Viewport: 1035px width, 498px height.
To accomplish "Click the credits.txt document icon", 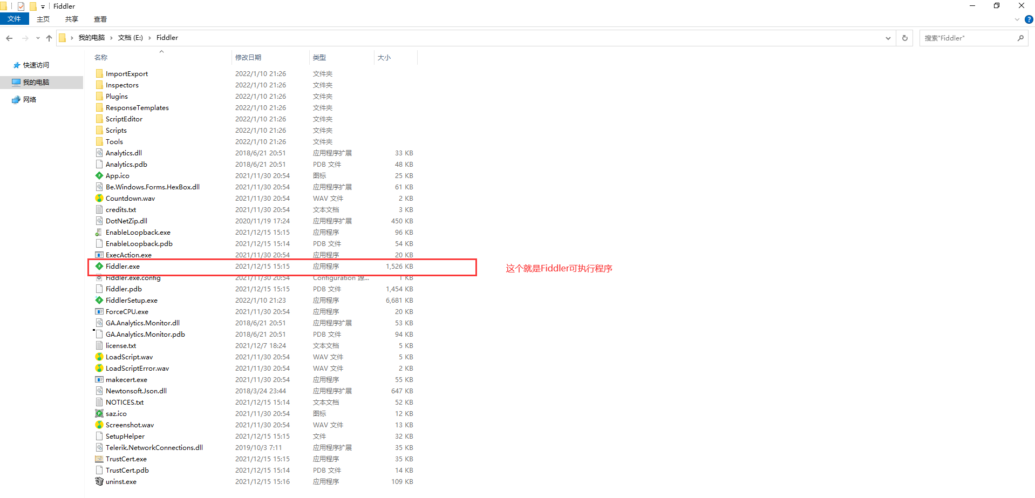I will (99, 209).
